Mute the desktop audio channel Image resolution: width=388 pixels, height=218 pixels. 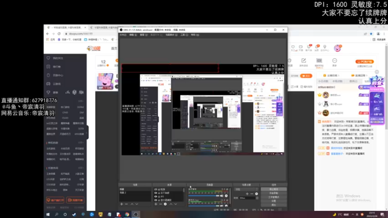[x=222, y=196]
